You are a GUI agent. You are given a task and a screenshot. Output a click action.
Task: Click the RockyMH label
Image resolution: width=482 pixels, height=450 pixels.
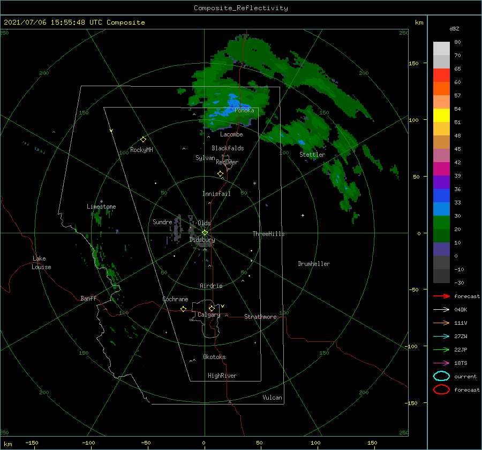click(141, 150)
